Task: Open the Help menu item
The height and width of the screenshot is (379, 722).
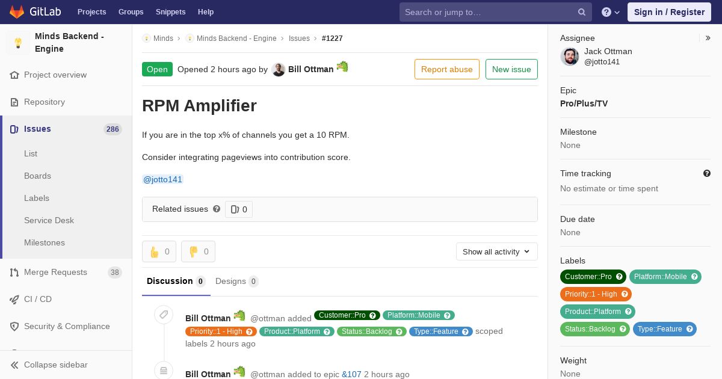Action: [x=206, y=12]
